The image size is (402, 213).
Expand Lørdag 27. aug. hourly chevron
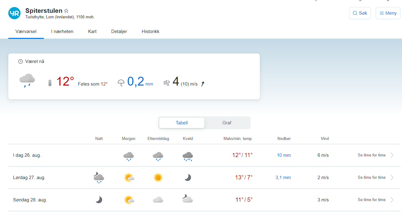click(x=392, y=178)
